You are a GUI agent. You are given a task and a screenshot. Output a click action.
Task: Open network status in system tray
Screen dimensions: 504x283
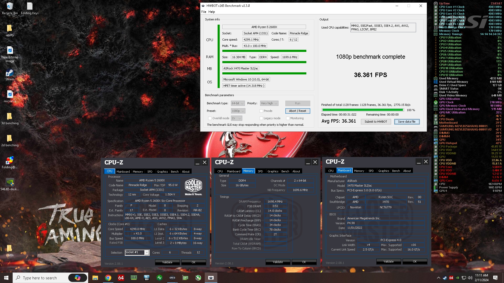tap(464, 278)
